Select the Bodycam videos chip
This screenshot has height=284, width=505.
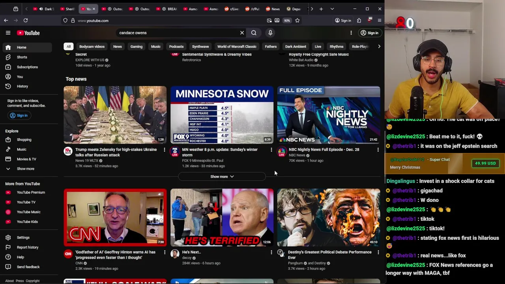pos(92,47)
